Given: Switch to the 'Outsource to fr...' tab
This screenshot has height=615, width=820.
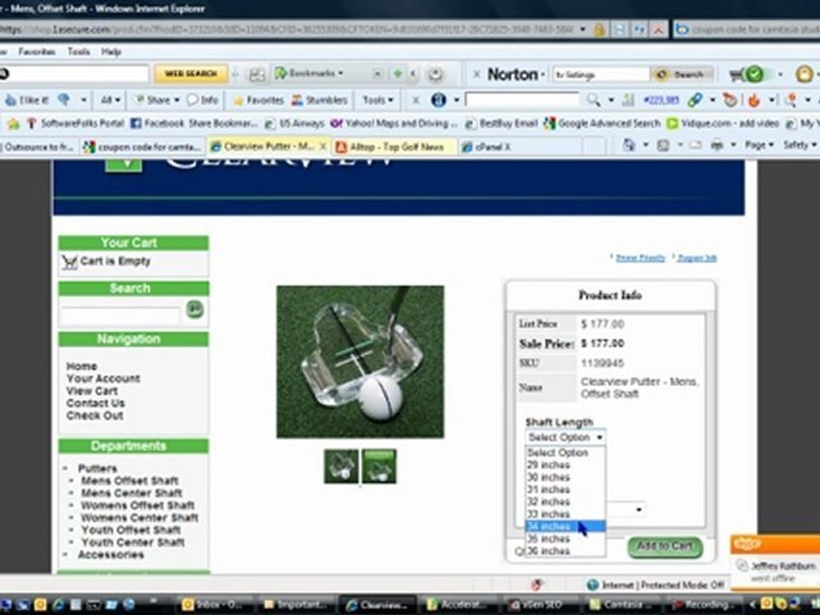Looking at the screenshot, I should (39, 147).
